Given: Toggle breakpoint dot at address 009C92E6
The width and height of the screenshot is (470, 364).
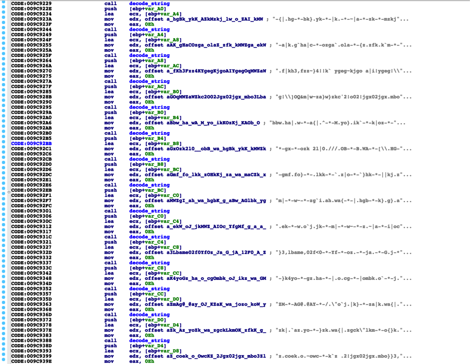Looking at the screenshot, I should pos(4,185).
